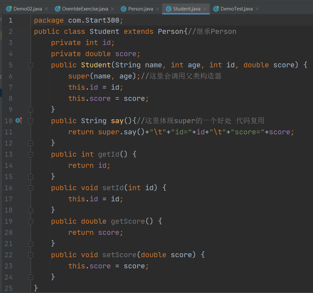Click 'this.id = id;' on line 17
This screenshot has width=313, height=293.
(x=96, y=199)
